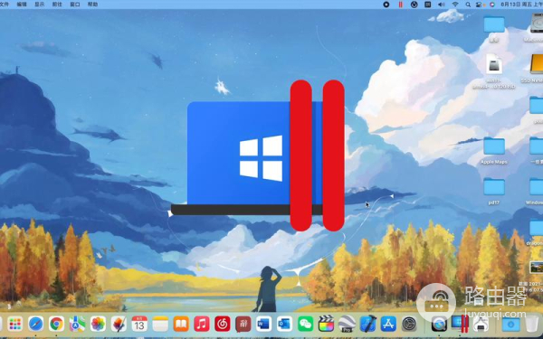Open Google Earth Pro in the Dock
Viewport: 543px width, 339px height.
pos(347,325)
